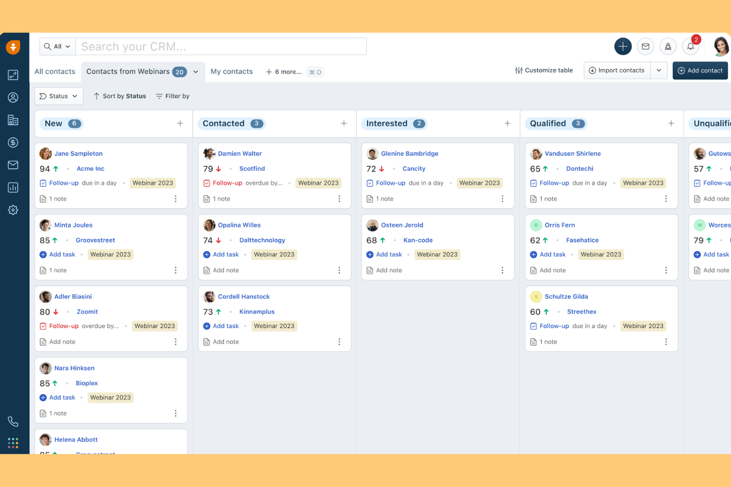This screenshot has width=731, height=487.
Task: Open the Deals section from the sidebar
Action: click(13, 142)
